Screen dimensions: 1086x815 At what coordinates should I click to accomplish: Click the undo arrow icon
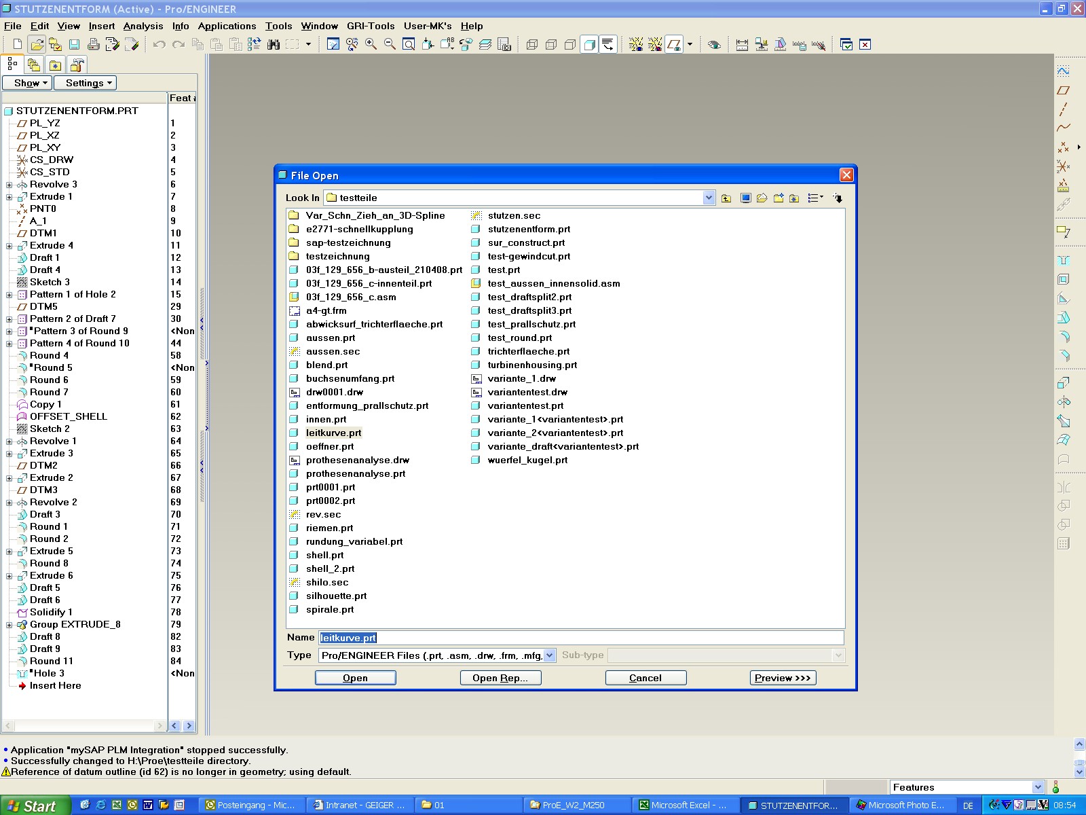pyautogui.click(x=160, y=44)
